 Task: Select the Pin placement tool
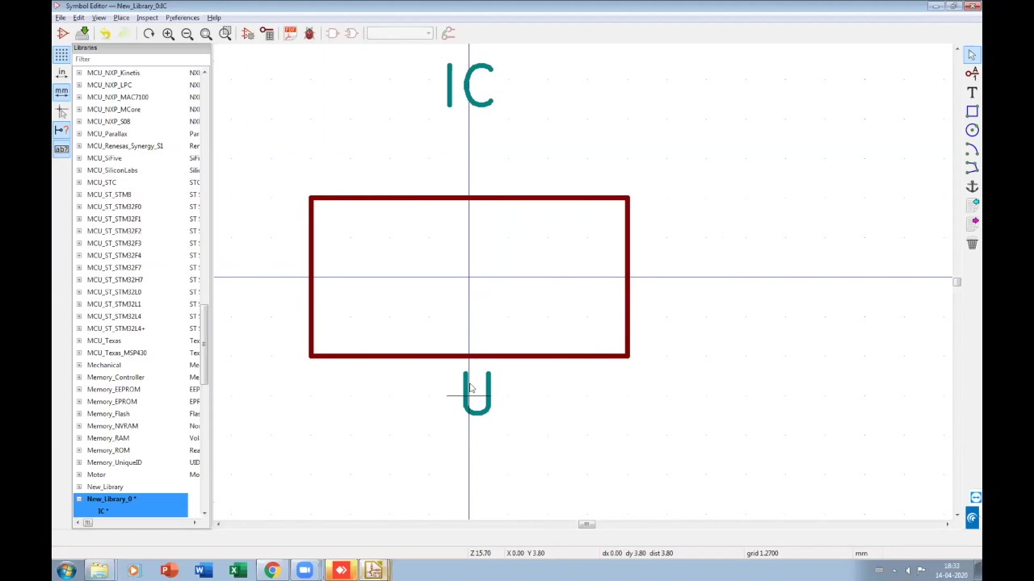tap(972, 73)
